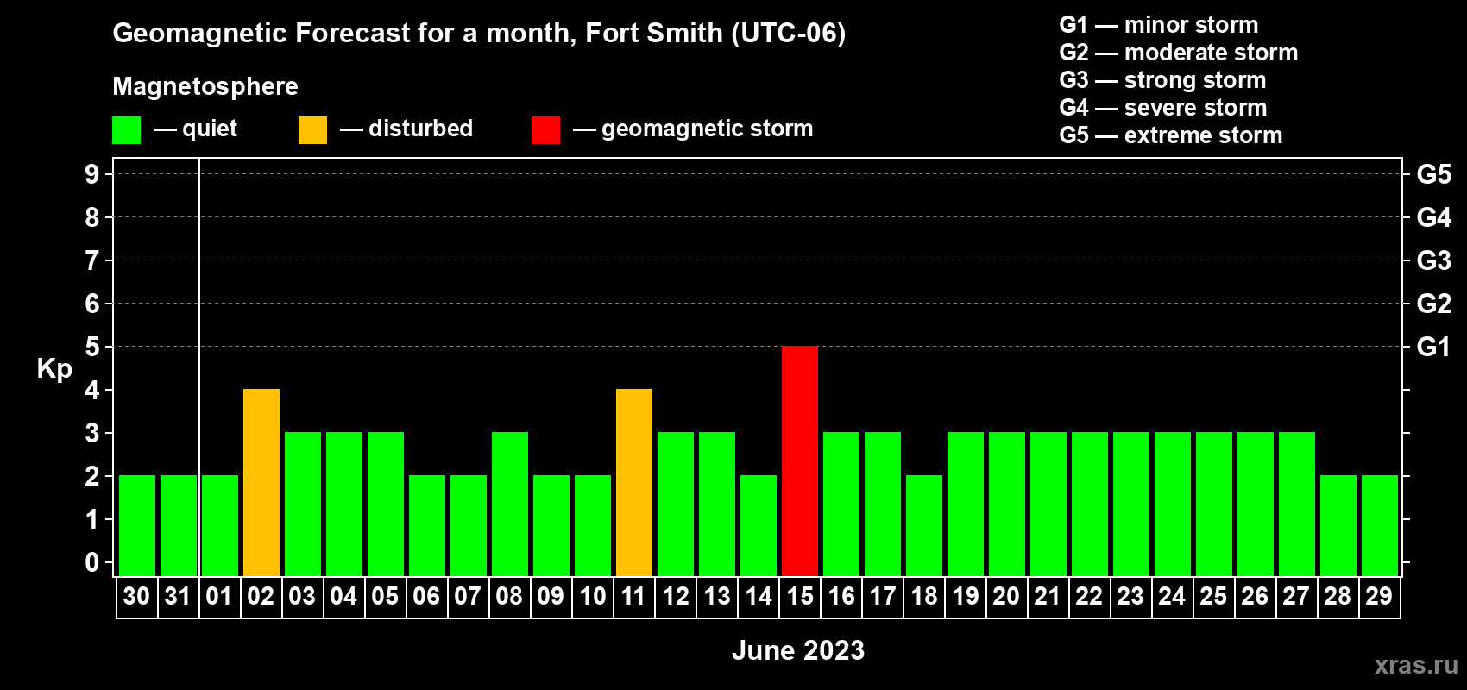This screenshot has width=1467, height=690.
Task: Click the Kp axis label
Action: pos(54,368)
